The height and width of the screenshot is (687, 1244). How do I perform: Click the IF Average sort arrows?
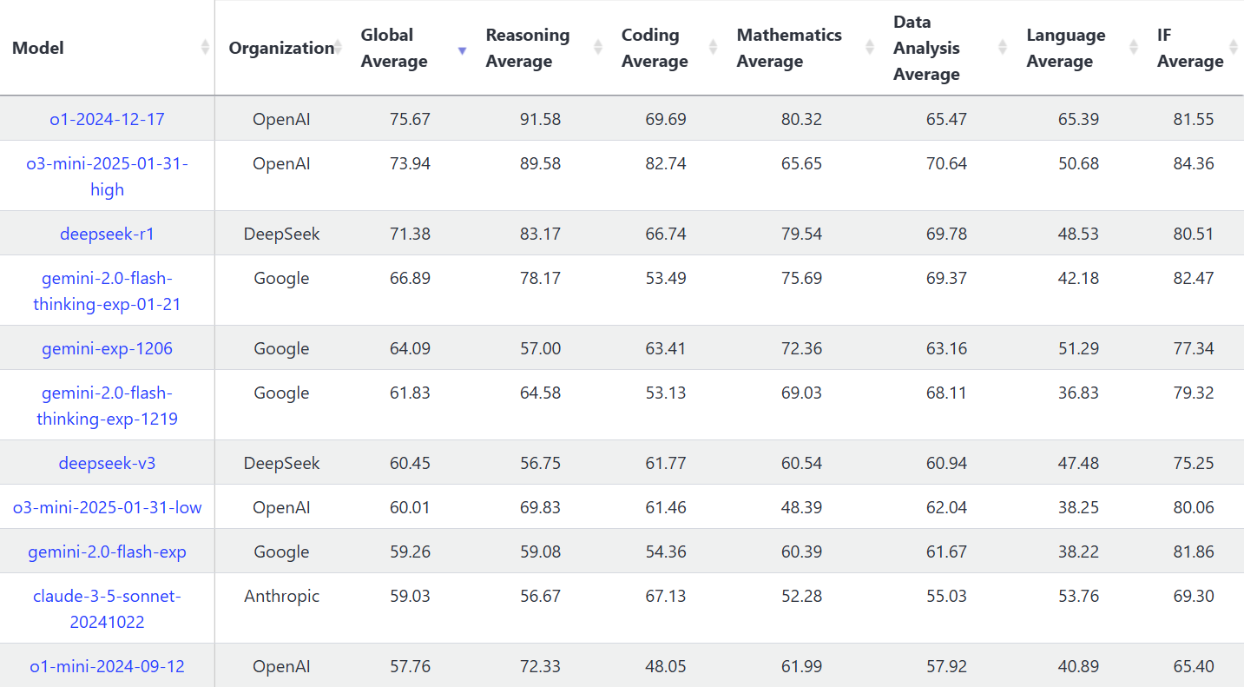pyautogui.click(x=1234, y=48)
